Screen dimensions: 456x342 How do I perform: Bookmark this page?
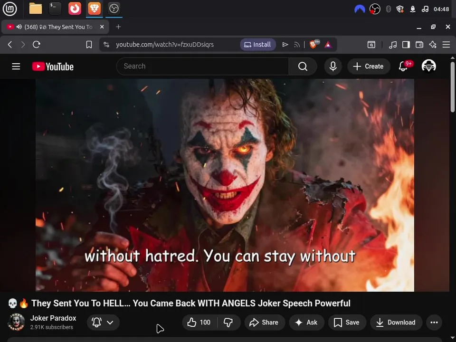tap(89, 45)
